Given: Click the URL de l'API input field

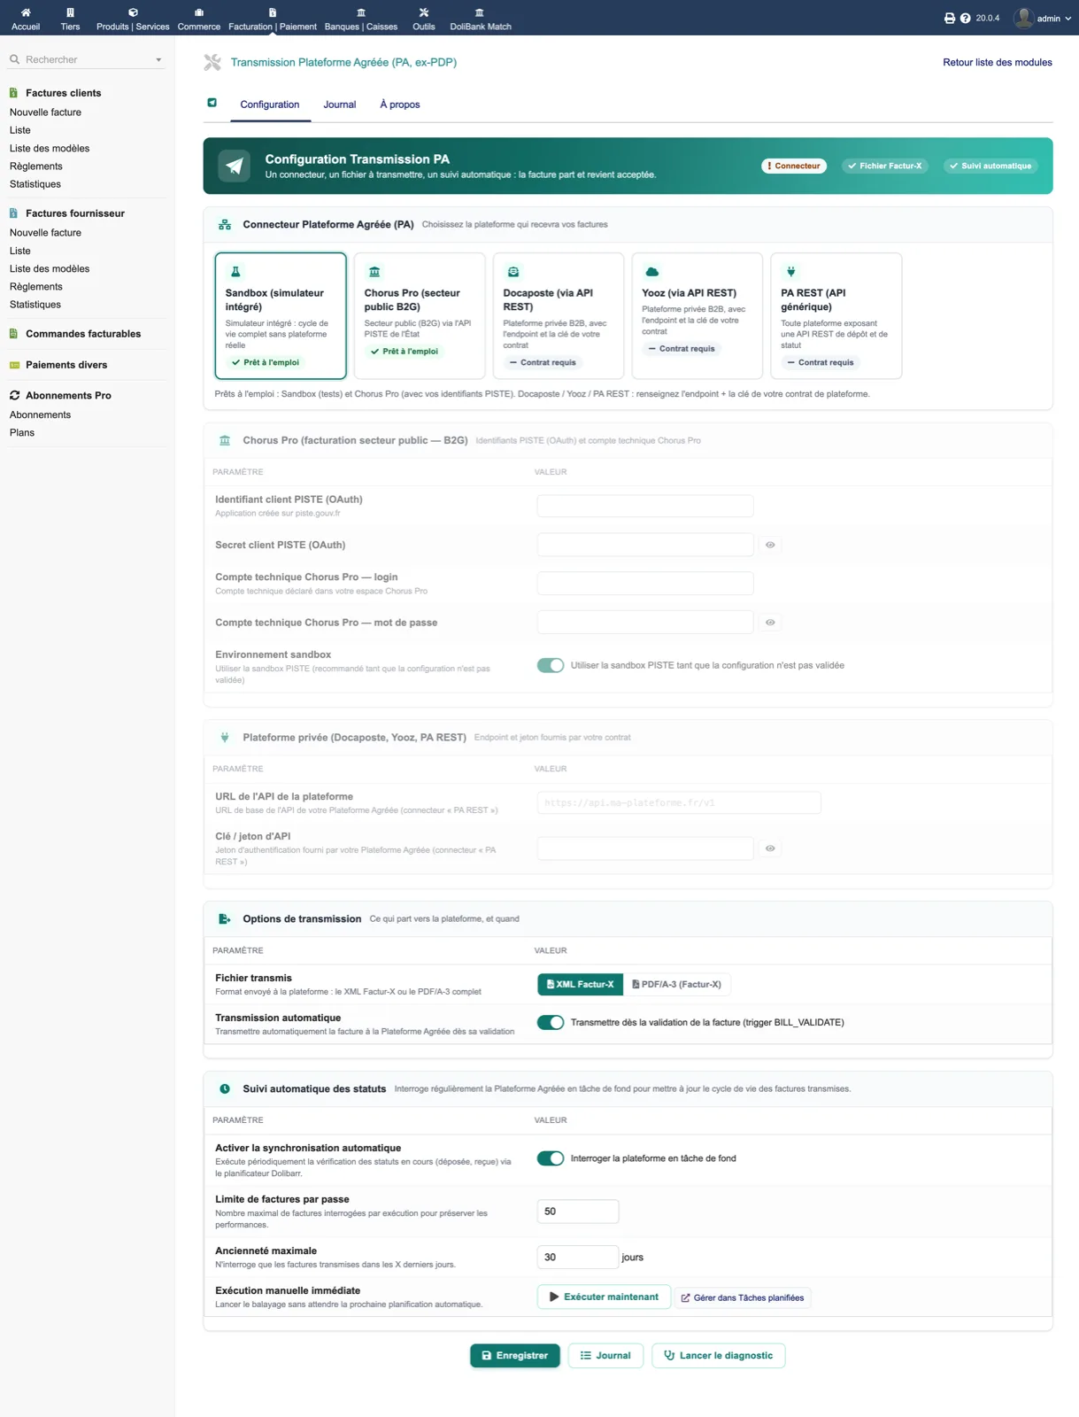Looking at the screenshot, I should (679, 802).
